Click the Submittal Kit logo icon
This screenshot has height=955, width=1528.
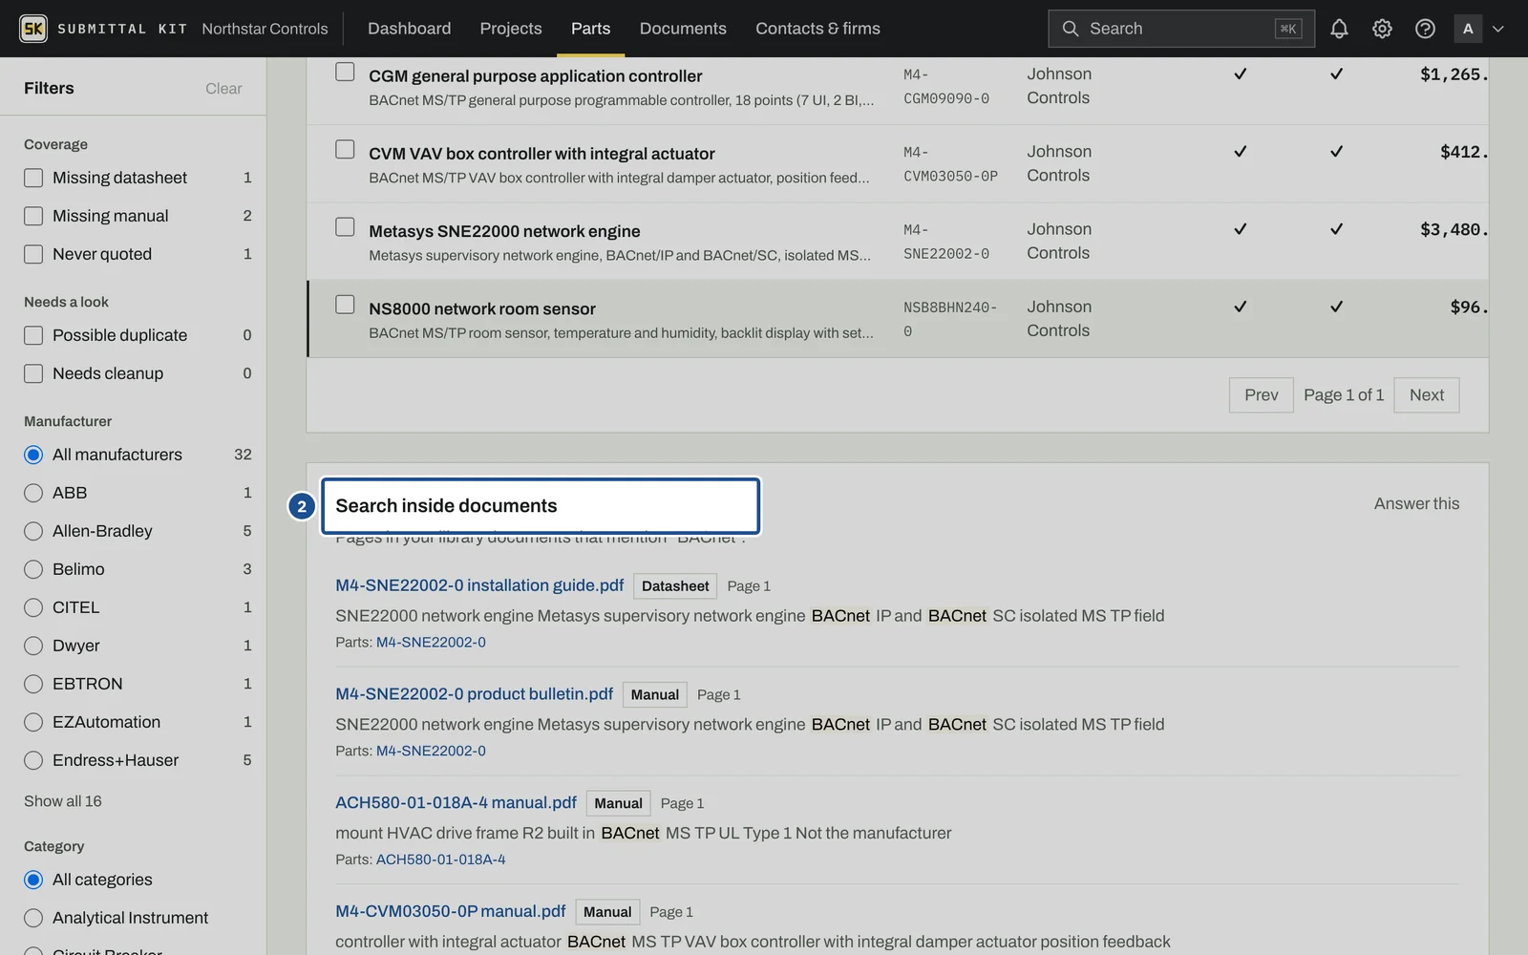[33, 29]
